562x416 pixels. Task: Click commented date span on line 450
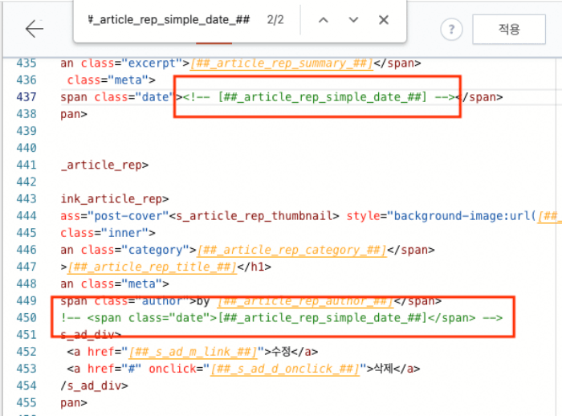281,318
